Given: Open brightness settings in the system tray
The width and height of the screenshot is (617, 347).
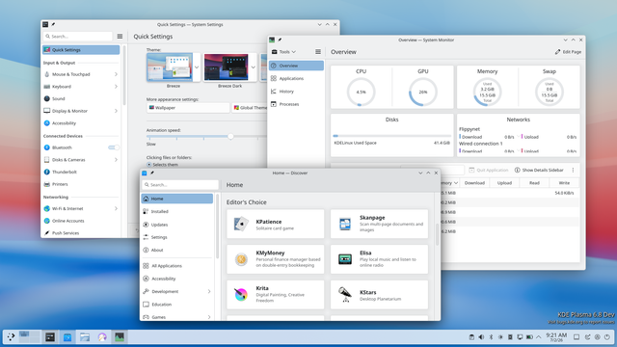Looking at the screenshot, I should tap(500, 336).
